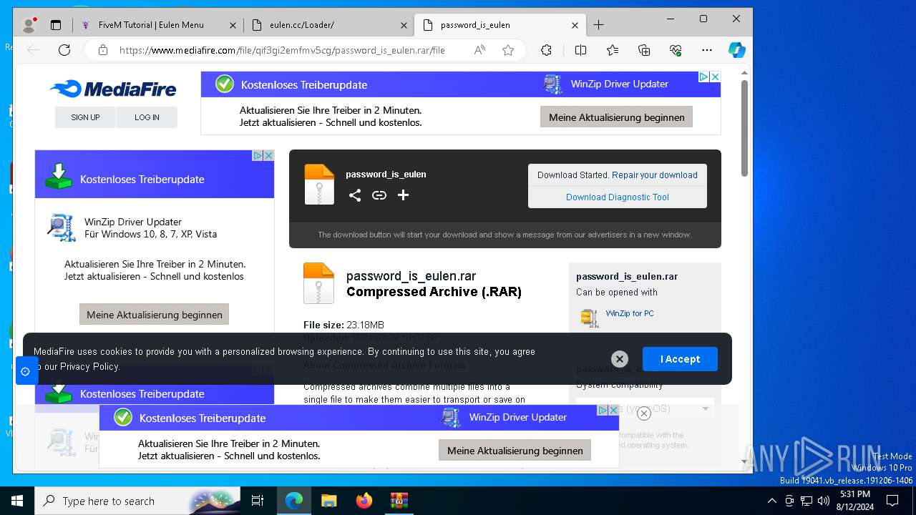The height and width of the screenshot is (515, 916).
Task: Click Meine Aktualisierung beginnen in the bottom ad
Action: point(515,451)
